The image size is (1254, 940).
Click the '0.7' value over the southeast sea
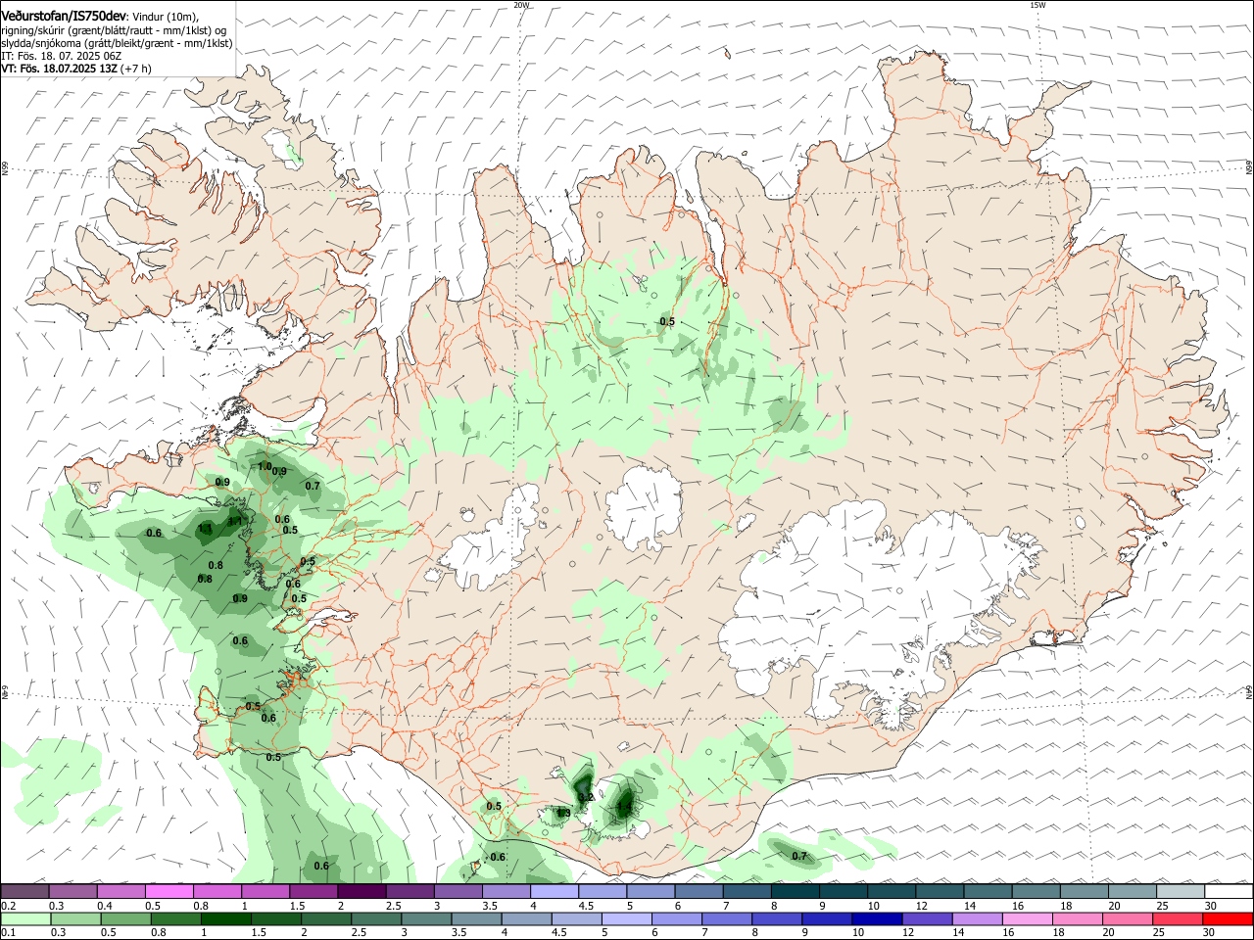[x=799, y=856]
